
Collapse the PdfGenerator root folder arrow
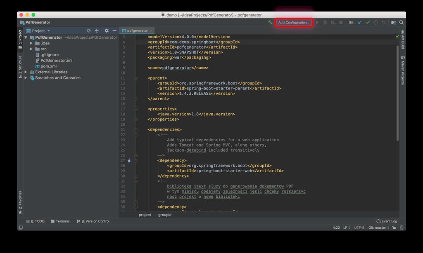[26, 37]
